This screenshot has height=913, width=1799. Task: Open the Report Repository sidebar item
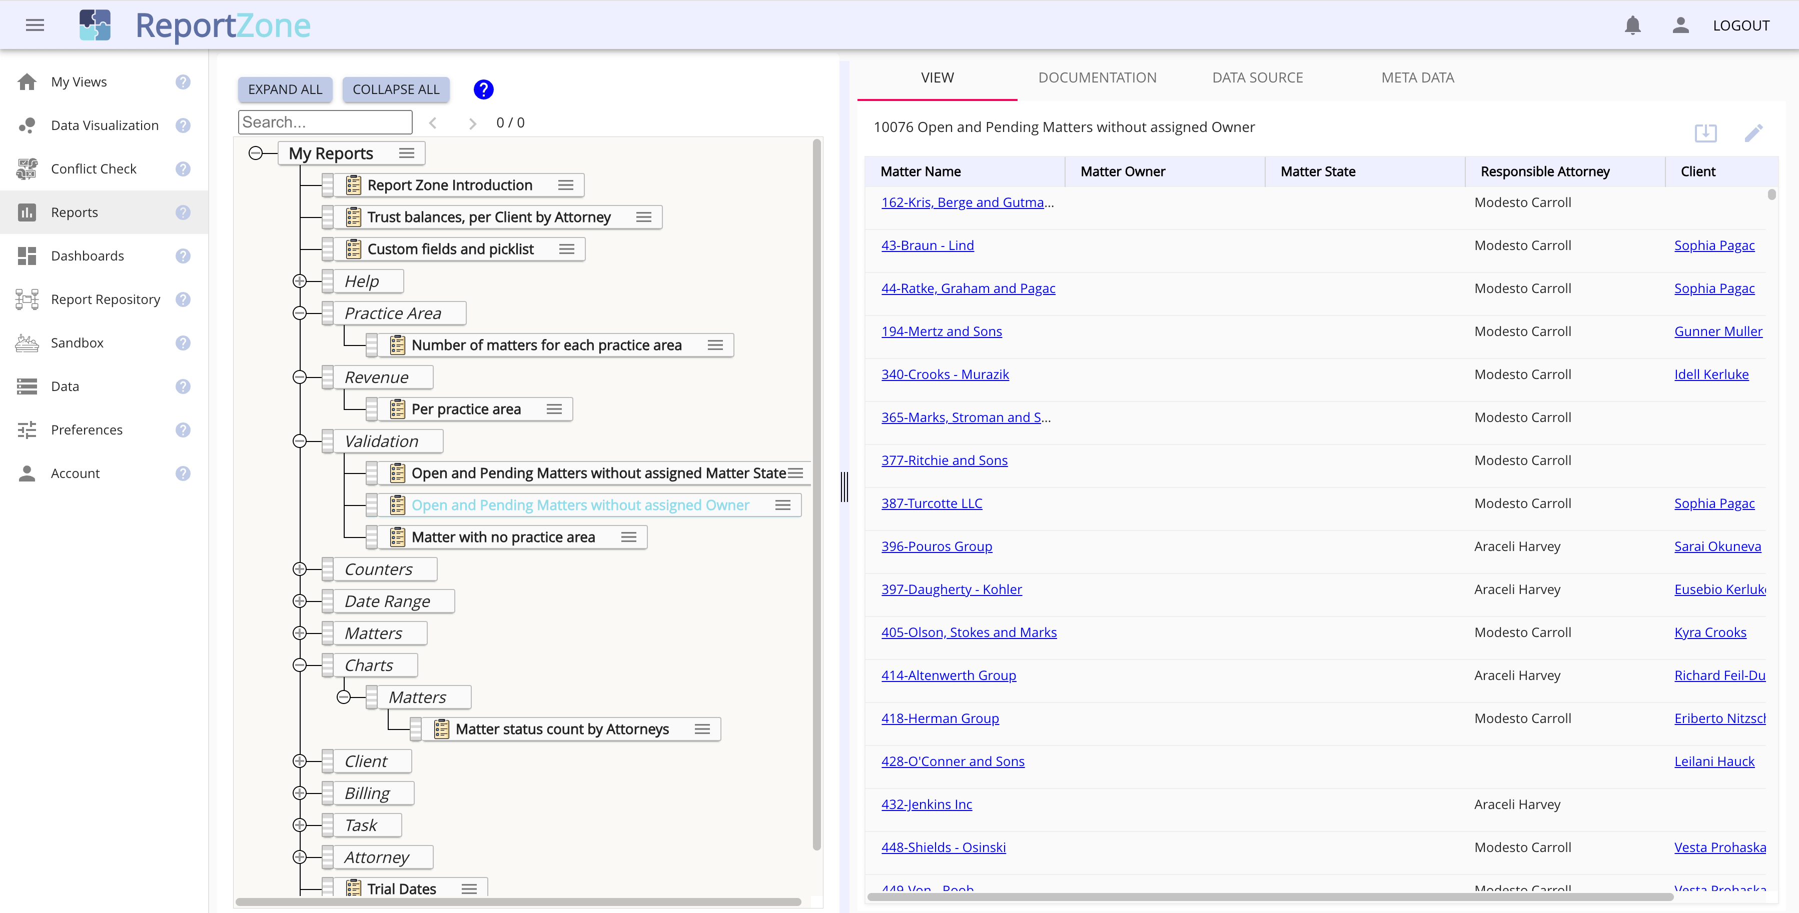tap(104, 298)
